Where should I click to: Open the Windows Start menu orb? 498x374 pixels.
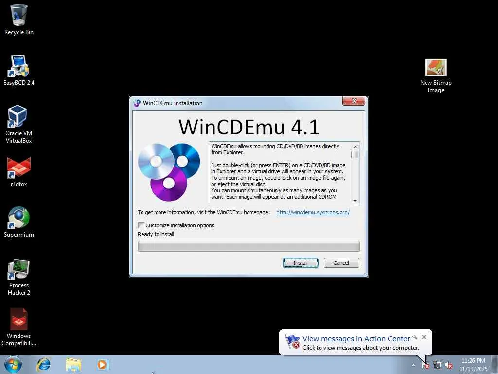tap(13, 364)
